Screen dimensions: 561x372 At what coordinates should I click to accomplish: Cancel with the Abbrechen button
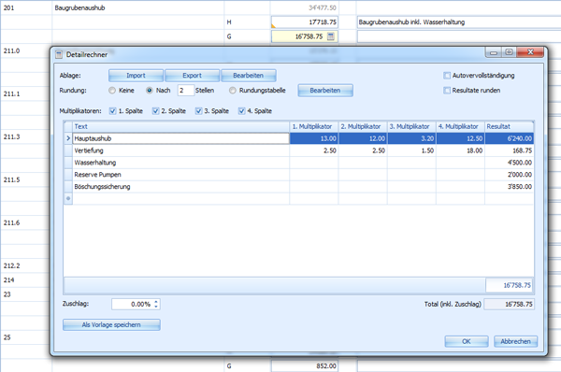[515, 341]
